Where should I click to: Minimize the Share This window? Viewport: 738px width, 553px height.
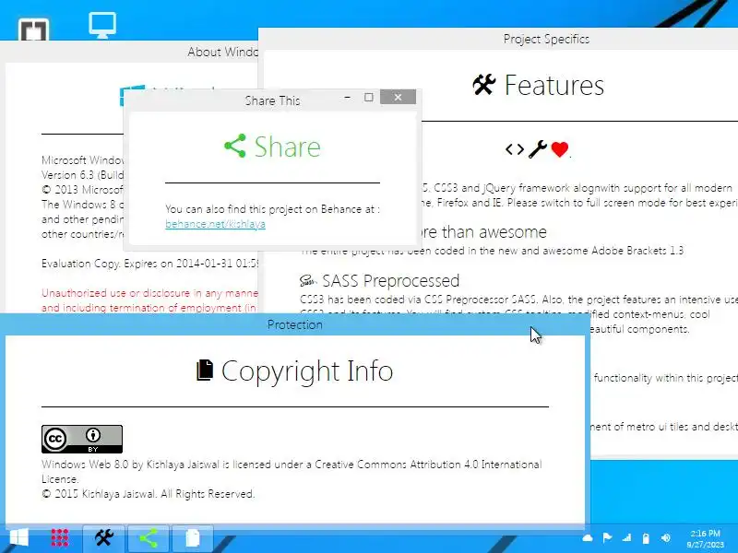[x=348, y=98]
